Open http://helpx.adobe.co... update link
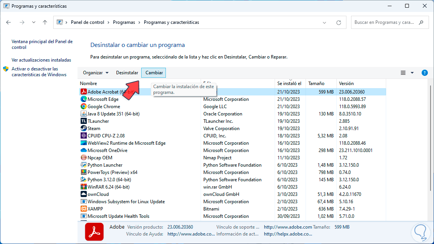 (288, 234)
